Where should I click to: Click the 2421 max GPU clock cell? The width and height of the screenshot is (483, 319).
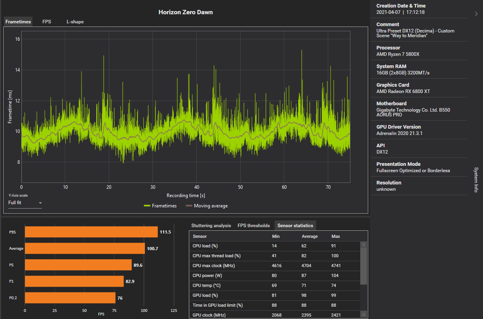coord(336,315)
